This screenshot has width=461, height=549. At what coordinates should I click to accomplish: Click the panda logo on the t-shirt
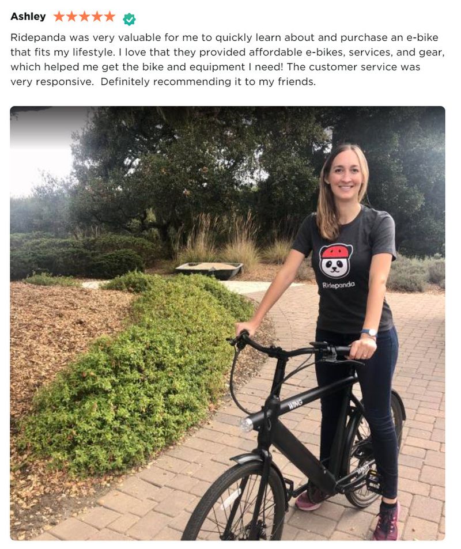coord(335,260)
